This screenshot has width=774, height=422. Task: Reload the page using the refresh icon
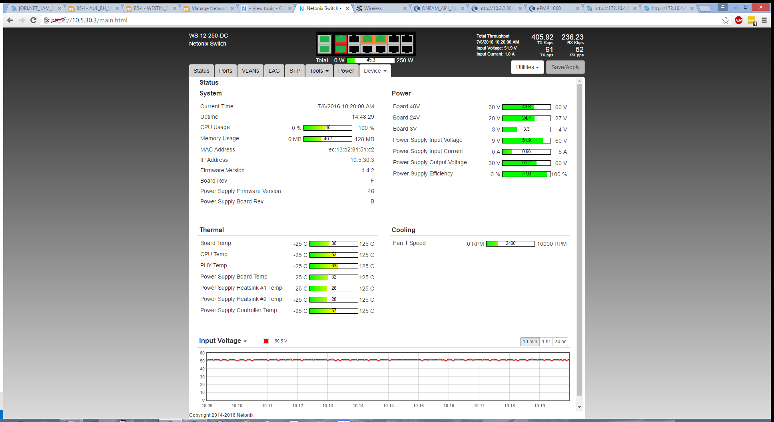pyautogui.click(x=34, y=20)
